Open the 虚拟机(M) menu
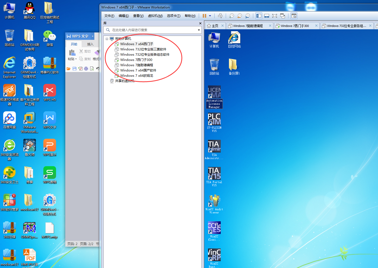 coord(155,16)
